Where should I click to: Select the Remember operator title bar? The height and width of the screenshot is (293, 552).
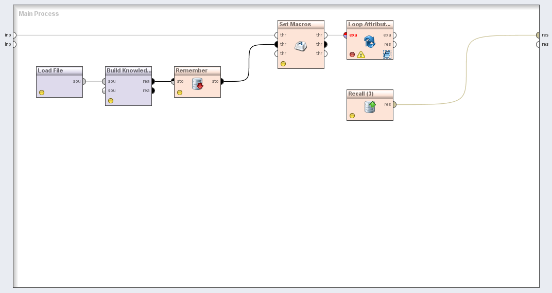pyautogui.click(x=192, y=70)
